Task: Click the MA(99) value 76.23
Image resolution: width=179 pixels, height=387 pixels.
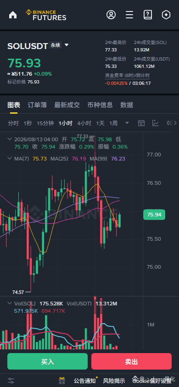Action: (118, 159)
